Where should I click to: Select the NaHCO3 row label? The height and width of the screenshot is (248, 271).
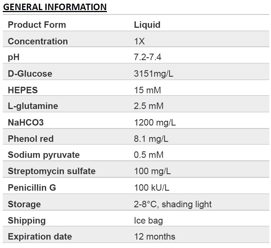(26, 122)
